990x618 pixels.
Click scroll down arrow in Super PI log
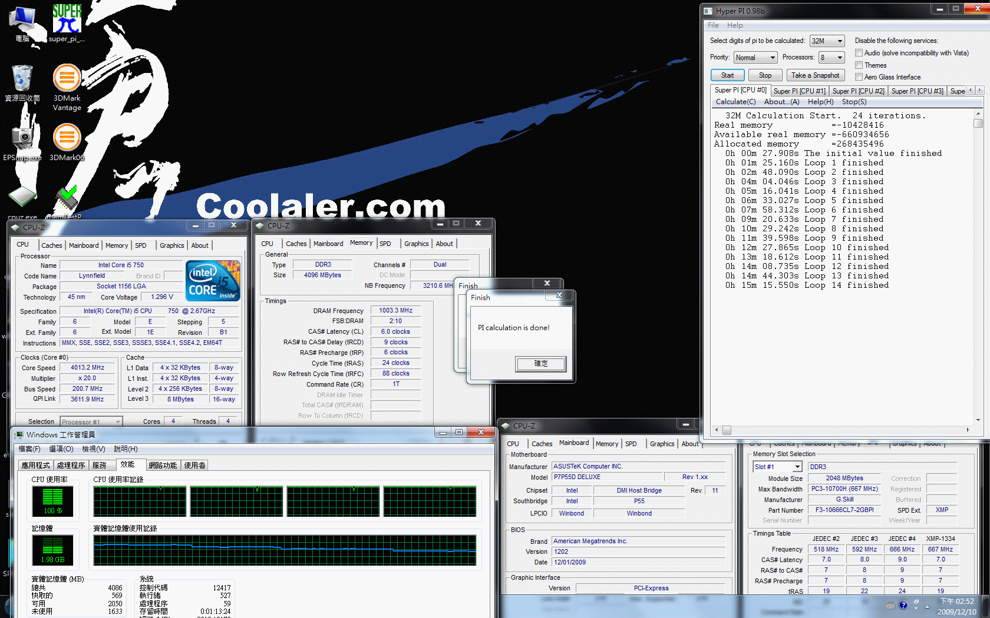[978, 420]
